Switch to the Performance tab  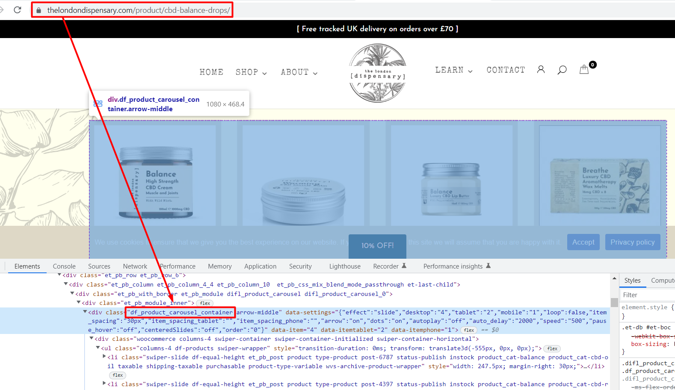point(178,266)
